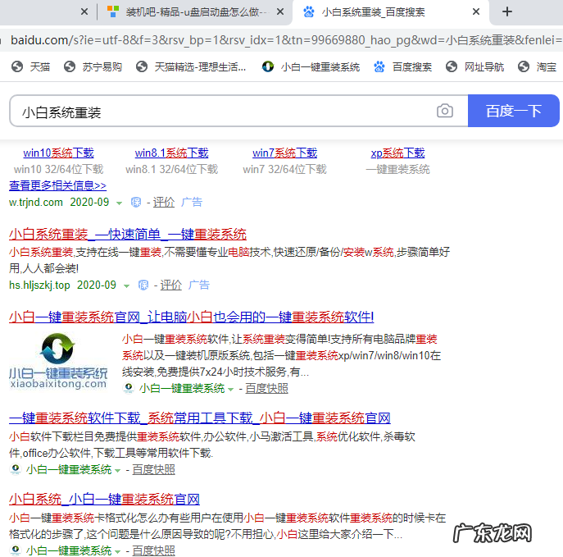Click Baidu paw favicon on active tab
This screenshot has height=557, width=563.
point(308,12)
